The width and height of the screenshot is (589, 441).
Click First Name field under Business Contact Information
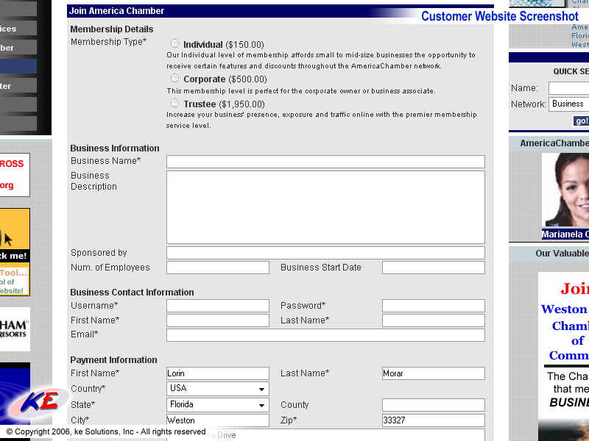pos(218,320)
